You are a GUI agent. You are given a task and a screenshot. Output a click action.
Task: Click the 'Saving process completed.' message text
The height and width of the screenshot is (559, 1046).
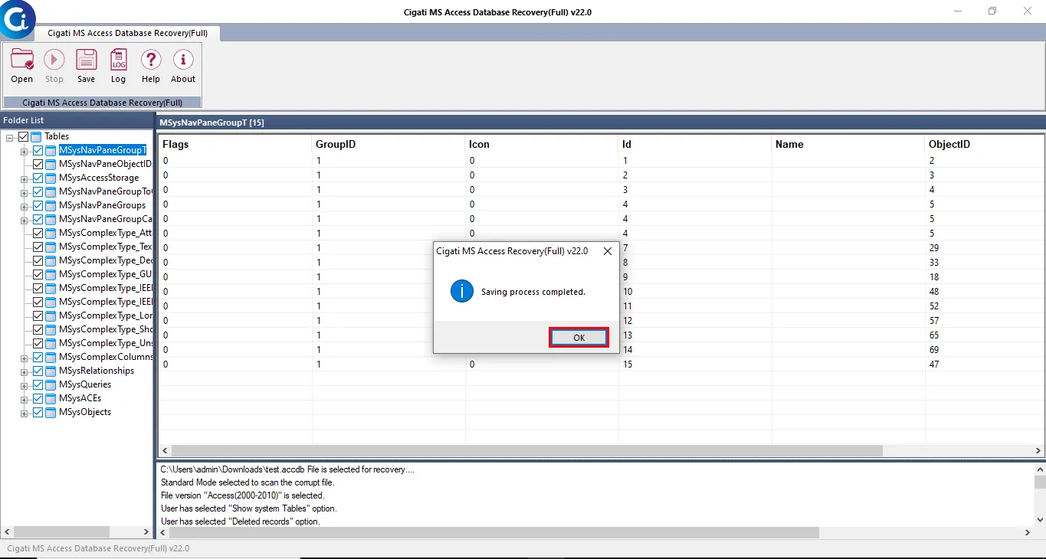533,292
